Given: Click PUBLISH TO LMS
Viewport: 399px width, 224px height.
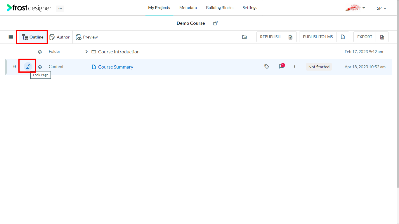Looking at the screenshot, I should [318, 37].
